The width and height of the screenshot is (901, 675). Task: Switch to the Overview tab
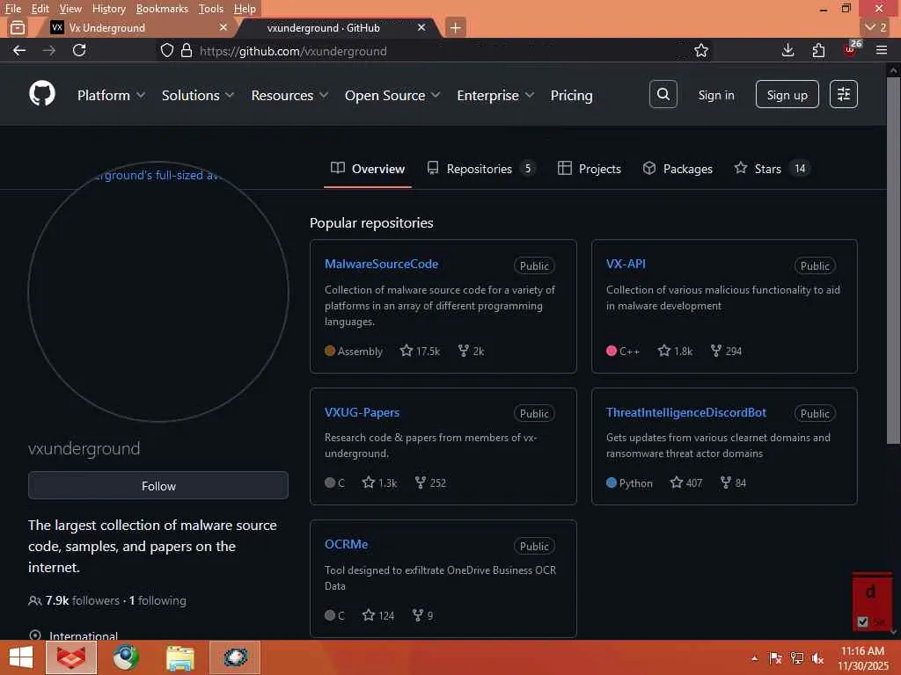[368, 169]
